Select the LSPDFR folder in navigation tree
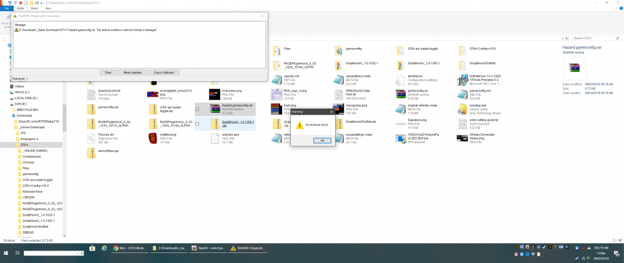The image size is (624, 263). coord(29,196)
